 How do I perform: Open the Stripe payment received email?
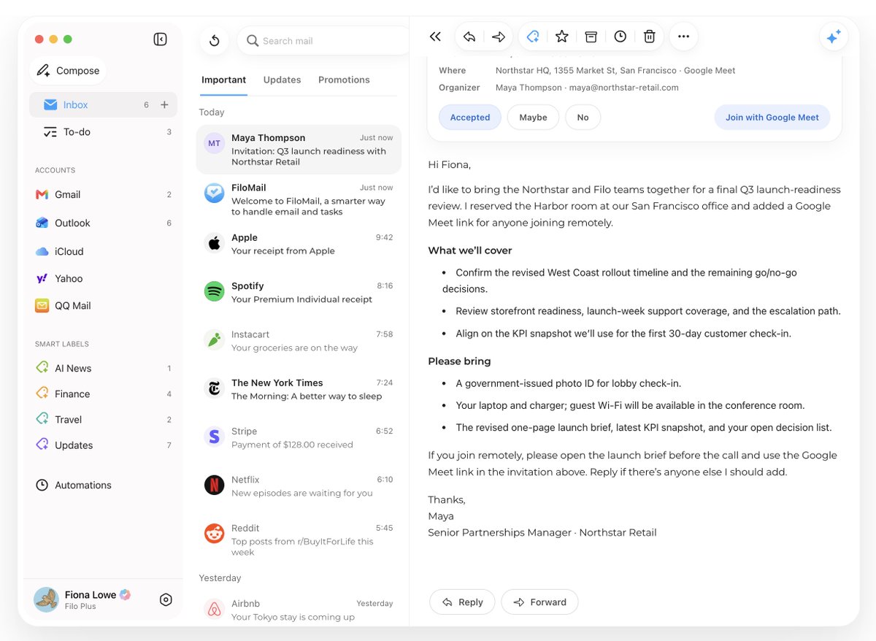(x=299, y=438)
